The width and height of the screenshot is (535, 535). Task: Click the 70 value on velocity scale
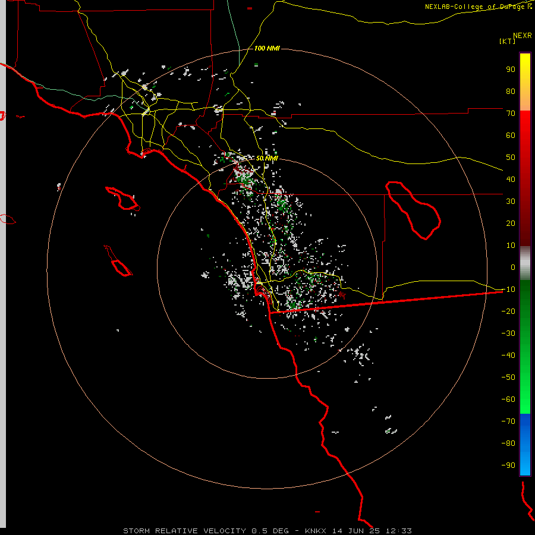511,114
